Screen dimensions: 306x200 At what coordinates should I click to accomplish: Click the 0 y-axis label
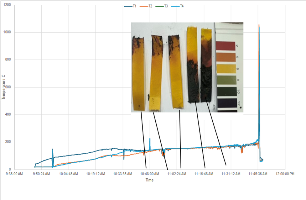10,169
